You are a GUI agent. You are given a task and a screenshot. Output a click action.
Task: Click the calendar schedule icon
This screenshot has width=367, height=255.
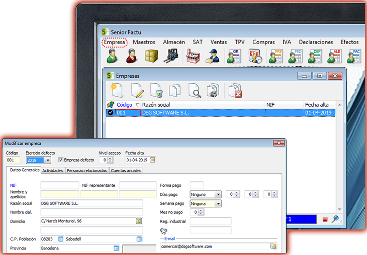(x=255, y=56)
